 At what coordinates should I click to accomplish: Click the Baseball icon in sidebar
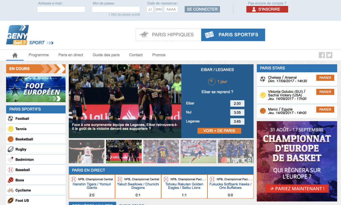(10, 170)
